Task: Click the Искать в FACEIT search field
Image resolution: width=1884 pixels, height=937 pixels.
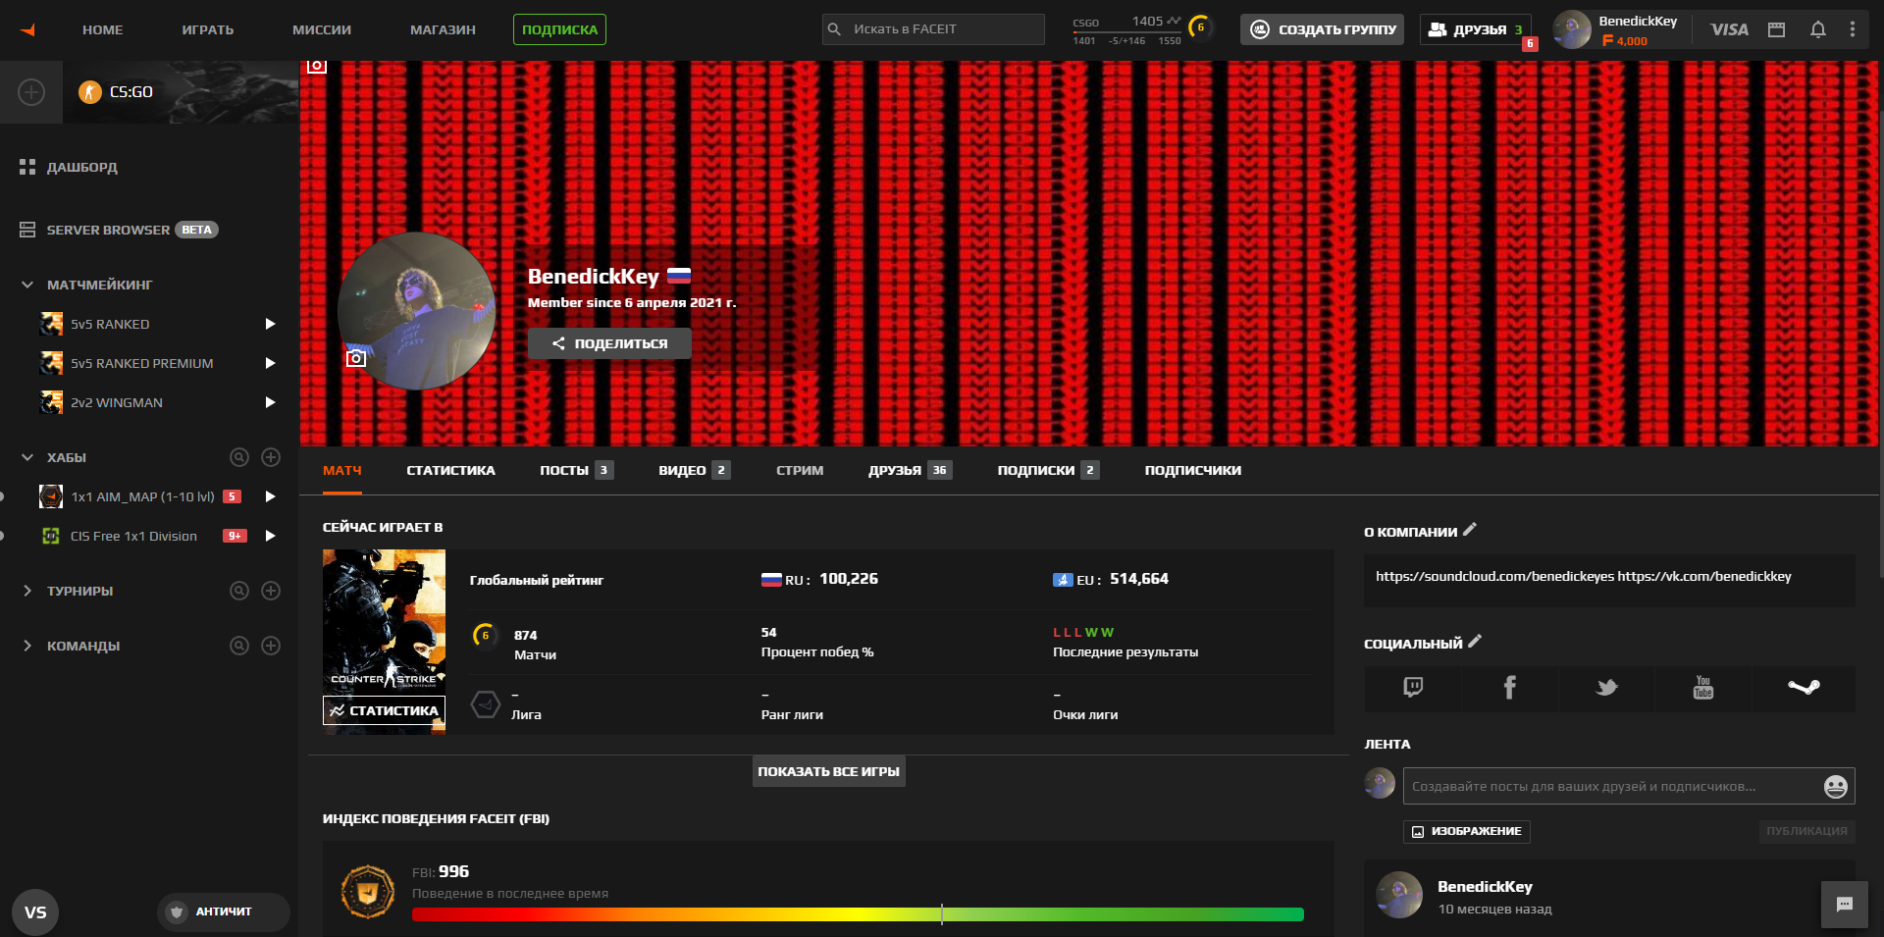Action: pyautogui.click(x=933, y=29)
